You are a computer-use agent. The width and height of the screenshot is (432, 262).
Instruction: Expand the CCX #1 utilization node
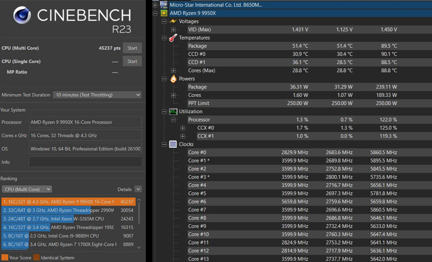click(x=183, y=136)
